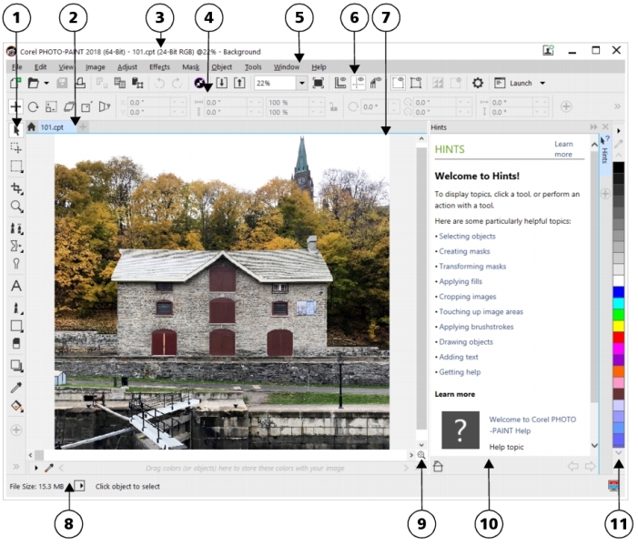Open the Cropping images hint link
The height and width of the screenshot is (546, 638).
(x=468, y=297)
